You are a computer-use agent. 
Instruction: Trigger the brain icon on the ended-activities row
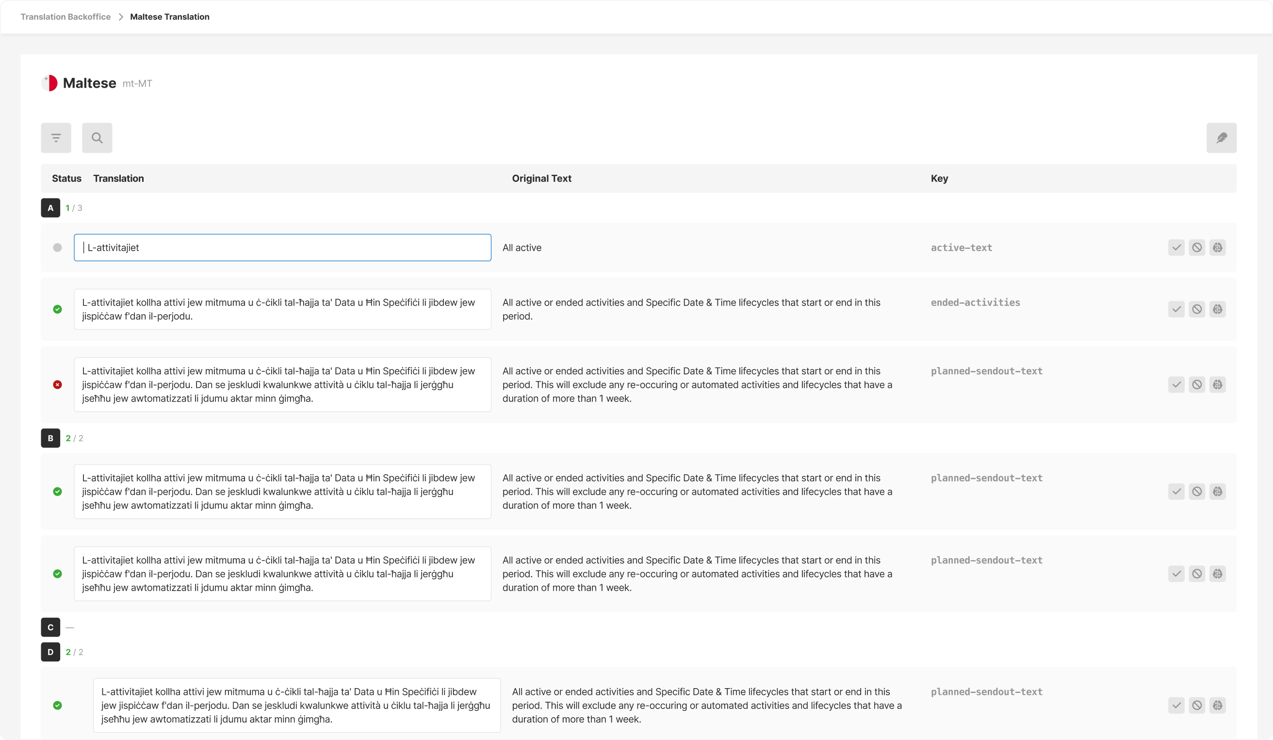(1217, 309)
